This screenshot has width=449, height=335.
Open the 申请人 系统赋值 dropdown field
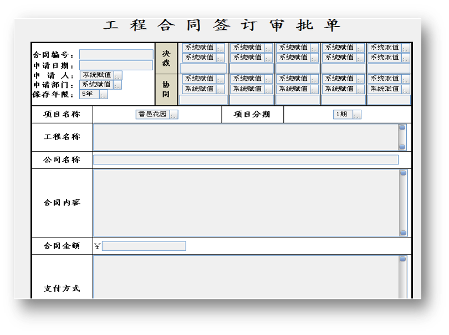pos(96,75)
